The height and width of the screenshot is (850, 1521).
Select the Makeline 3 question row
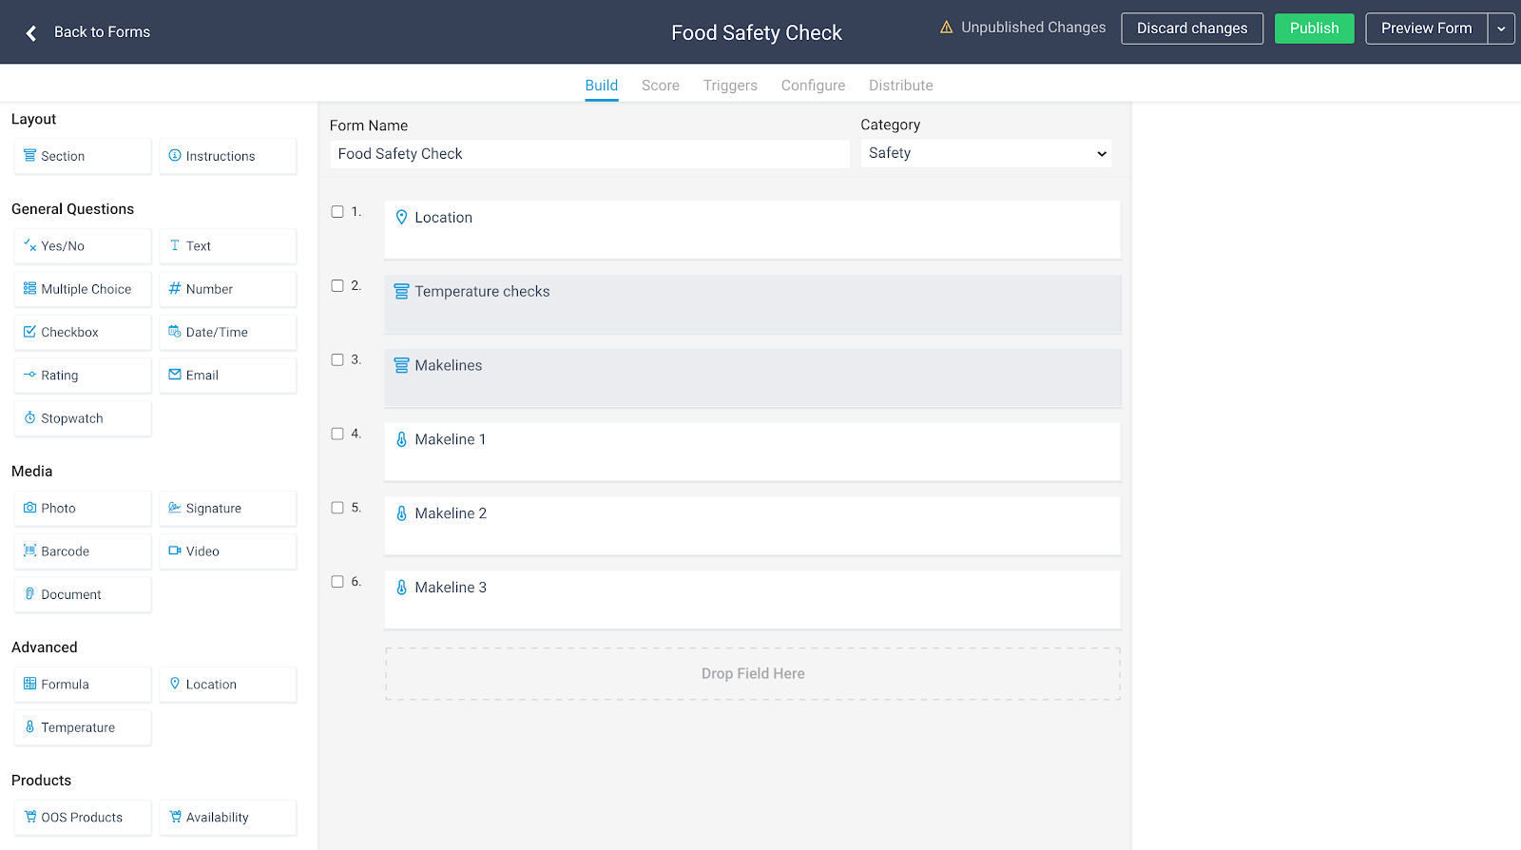753,600
